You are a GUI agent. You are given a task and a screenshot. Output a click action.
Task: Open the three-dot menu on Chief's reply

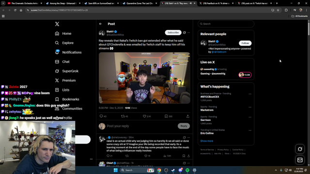[188, 163]
